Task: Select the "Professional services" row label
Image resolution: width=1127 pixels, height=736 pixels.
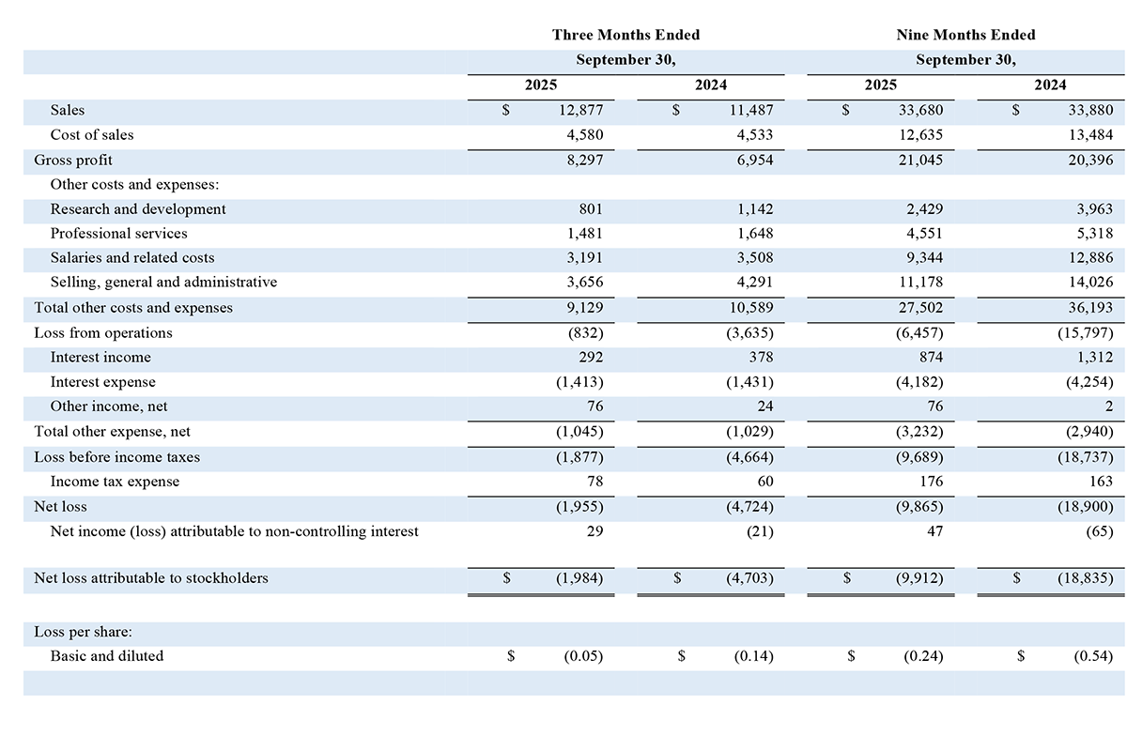Action: [118, 234]
